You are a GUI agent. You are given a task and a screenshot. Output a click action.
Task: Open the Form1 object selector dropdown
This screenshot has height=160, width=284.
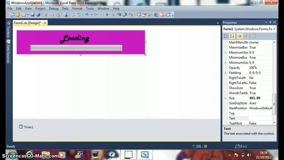point(274,29)
